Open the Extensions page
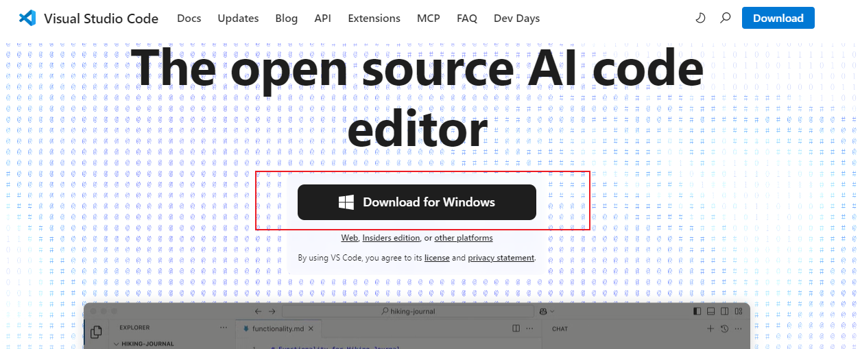860x349 pixels. point(374,19)
